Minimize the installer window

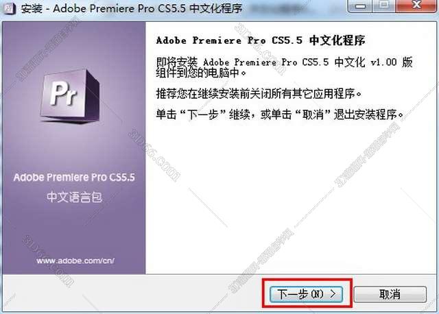click(360, 6)
